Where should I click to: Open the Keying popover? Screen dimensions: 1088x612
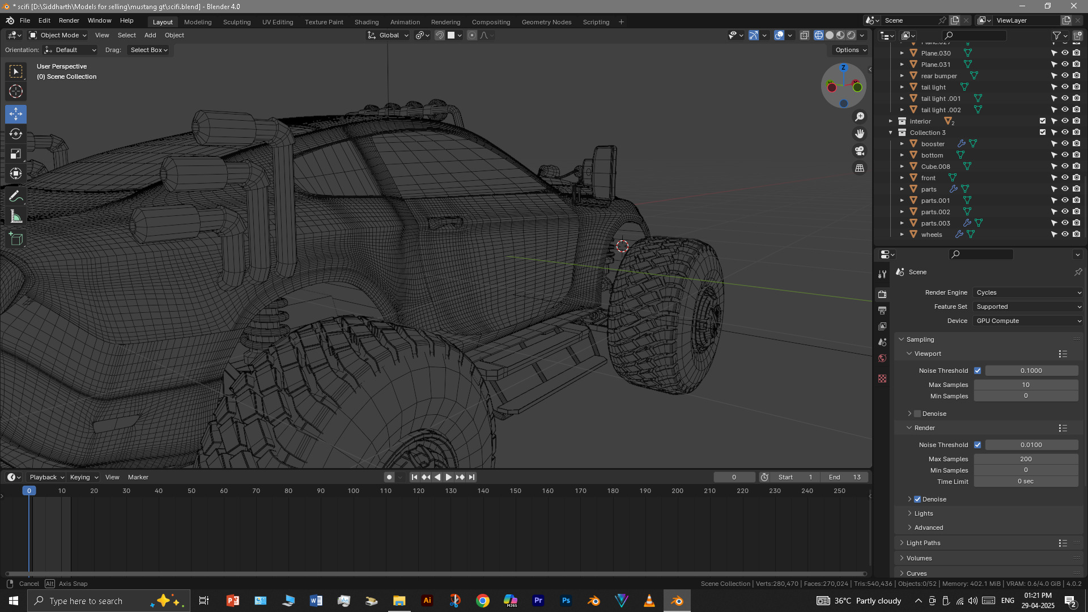(x=84, y=477)
